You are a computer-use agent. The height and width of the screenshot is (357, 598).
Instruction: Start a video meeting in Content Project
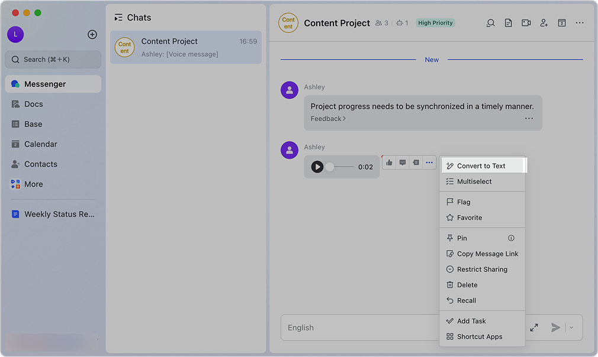point(526,23)
